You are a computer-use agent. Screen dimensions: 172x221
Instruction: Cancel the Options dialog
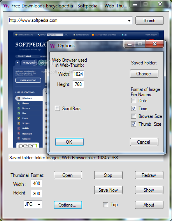pos(144,142)
